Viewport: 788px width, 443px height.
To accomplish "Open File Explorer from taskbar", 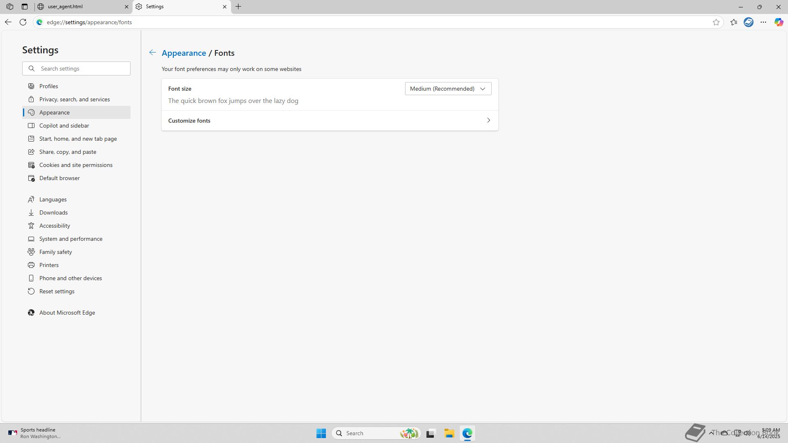I will 449,433.
